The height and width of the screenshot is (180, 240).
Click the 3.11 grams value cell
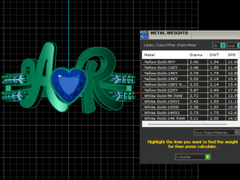click(x=197, y=118)
